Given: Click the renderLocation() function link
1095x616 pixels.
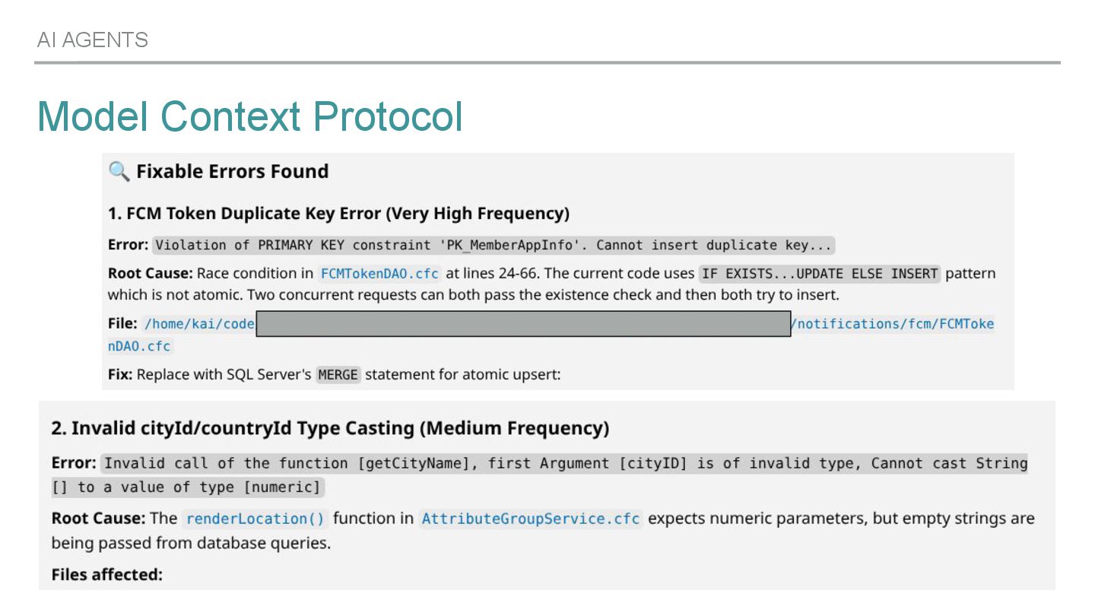Looking at the screenshot, I should (x=255, y=519).
